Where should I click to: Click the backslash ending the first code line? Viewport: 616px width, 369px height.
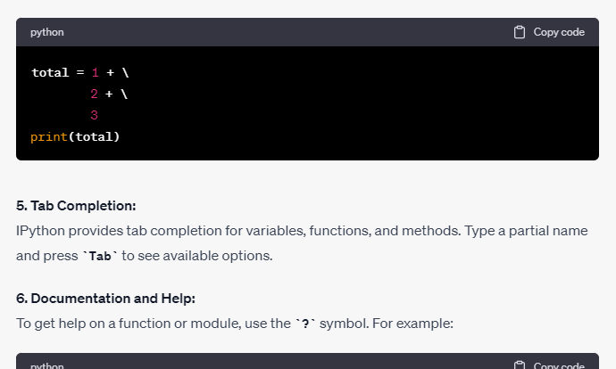[x=125, y=72]
